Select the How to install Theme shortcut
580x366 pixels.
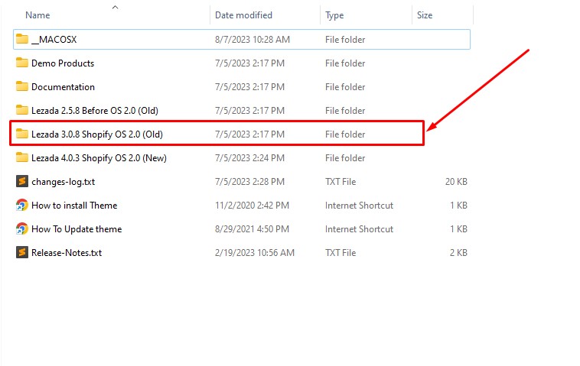(x=74, y=206)
